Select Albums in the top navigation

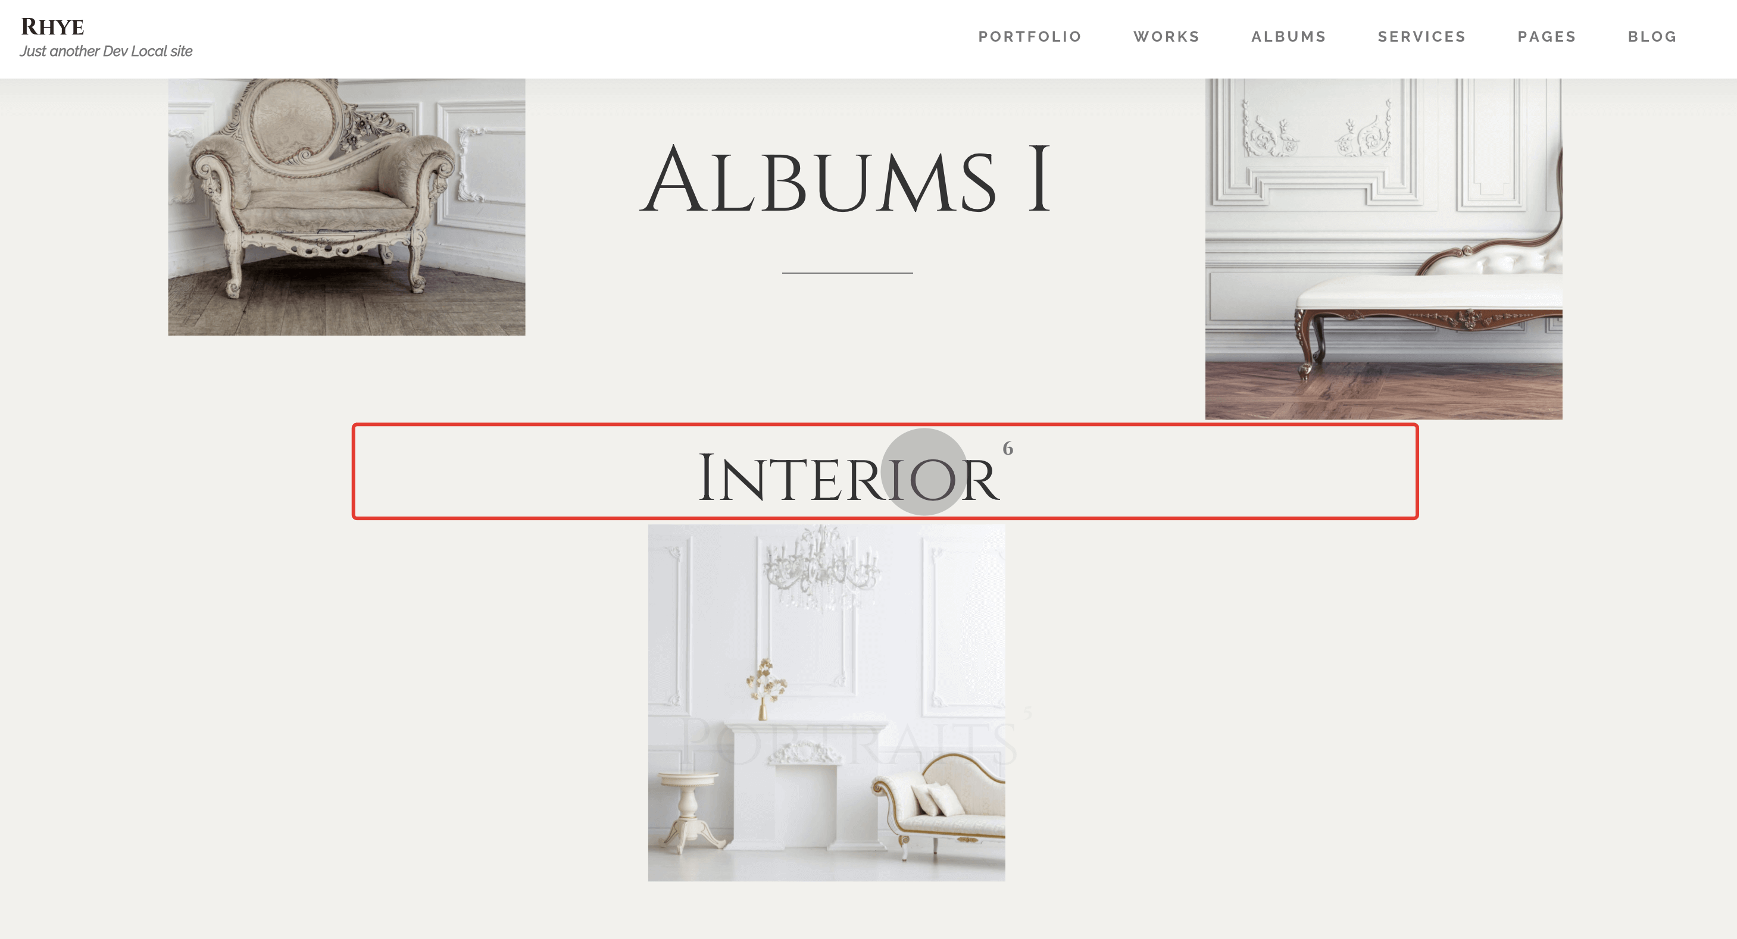pyautogui.click(x=1289, y=36)
